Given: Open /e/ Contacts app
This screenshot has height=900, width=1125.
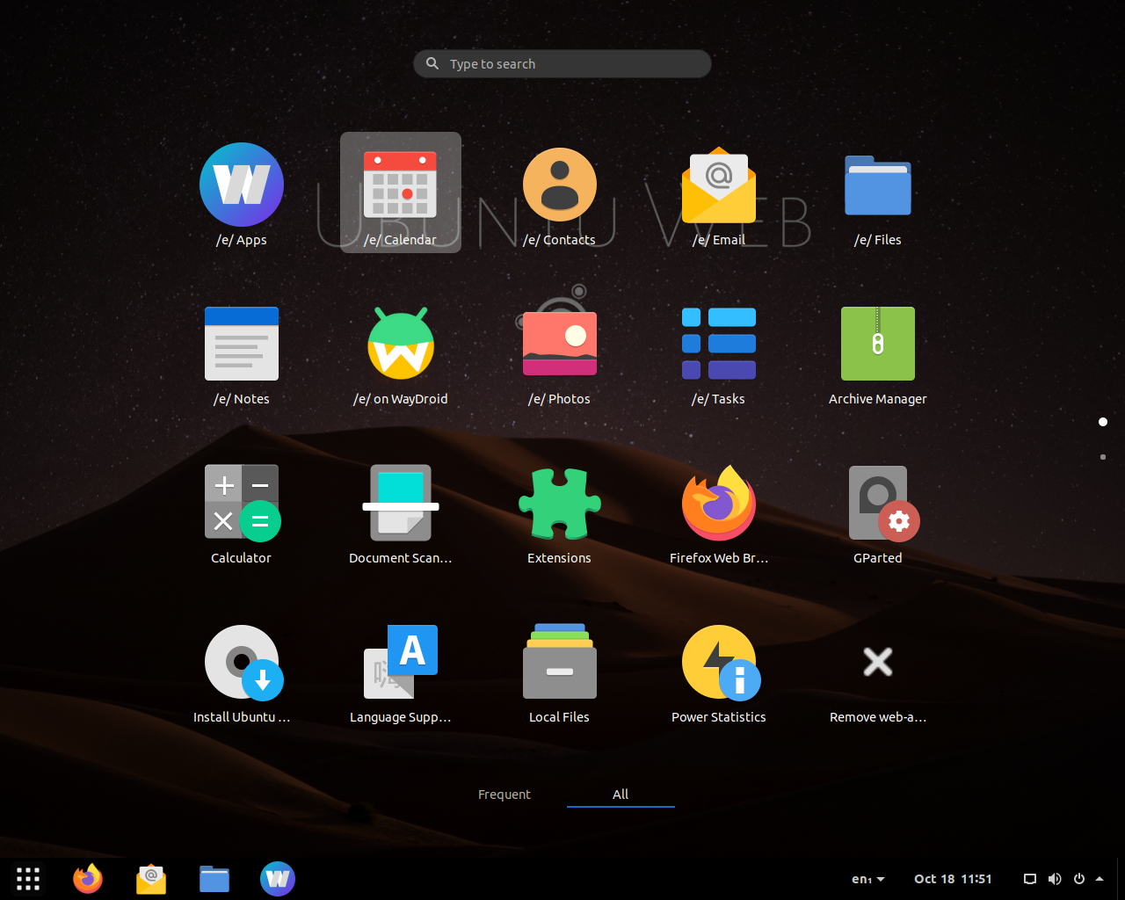Looking at the screenshot, I should (560, 194).
